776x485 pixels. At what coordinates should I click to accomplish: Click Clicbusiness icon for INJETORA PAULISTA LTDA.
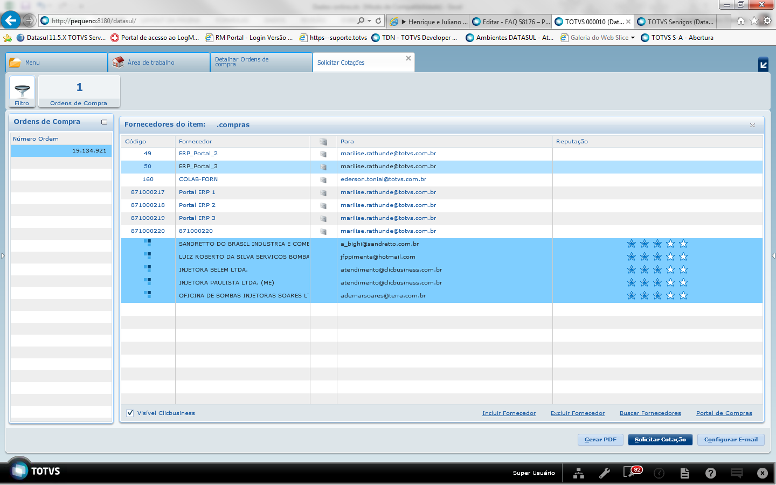point(148,282)
